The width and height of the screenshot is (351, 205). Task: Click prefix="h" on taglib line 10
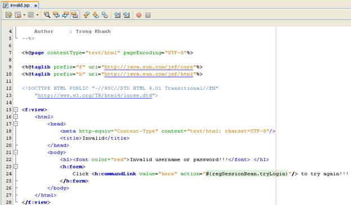[x=69, y=74]
